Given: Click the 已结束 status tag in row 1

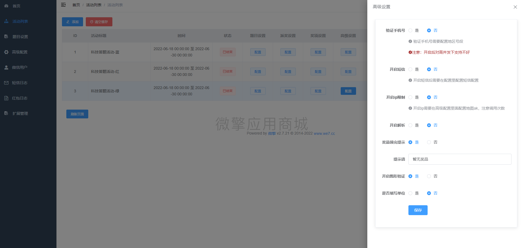Looking at the screenshot, I should click(228, 52).
